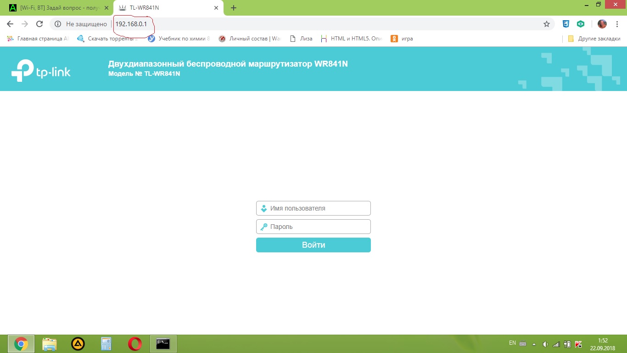Click the 'Пароль' password field
Screen dimensions: 627x353
313,227
